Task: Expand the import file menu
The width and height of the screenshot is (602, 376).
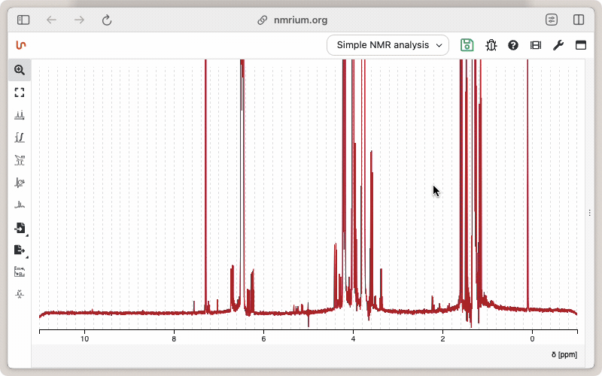Action: [x=20, y=228]
